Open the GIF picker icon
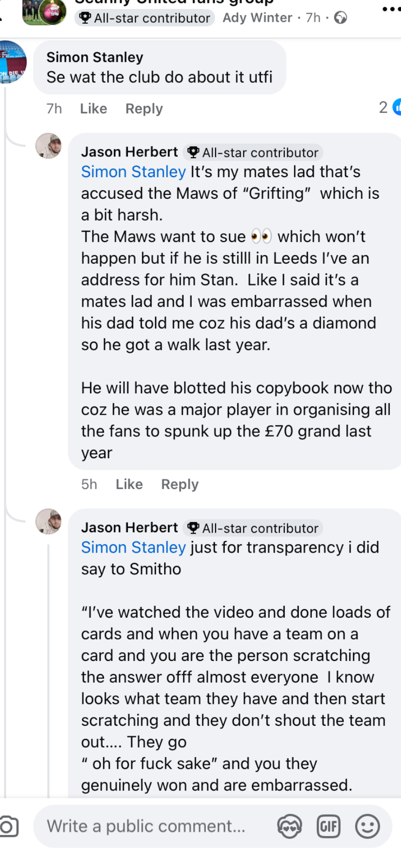401x867 pixels. (328, 826)
